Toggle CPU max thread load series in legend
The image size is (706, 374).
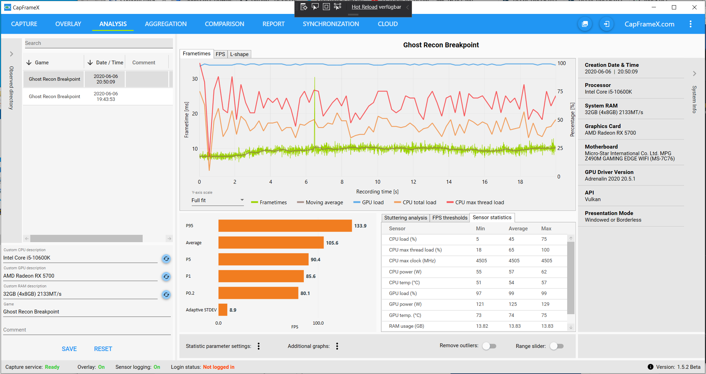(475, 202)
